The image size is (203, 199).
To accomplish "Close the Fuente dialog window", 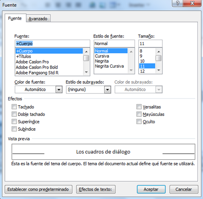I will [192, 3].
